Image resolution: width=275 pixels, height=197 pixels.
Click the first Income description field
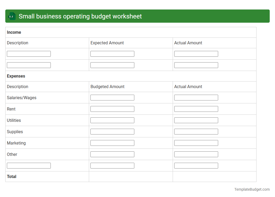[x=29, y=54]
